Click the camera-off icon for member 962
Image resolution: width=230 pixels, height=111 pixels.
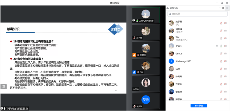[x=225, y=38]
